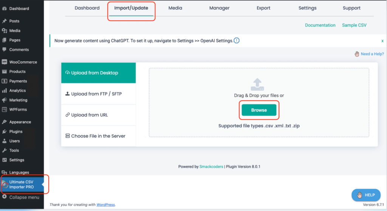Click the Collapse menu arrow icon
This screenshot has height=211, width=387.
point(4,197)
